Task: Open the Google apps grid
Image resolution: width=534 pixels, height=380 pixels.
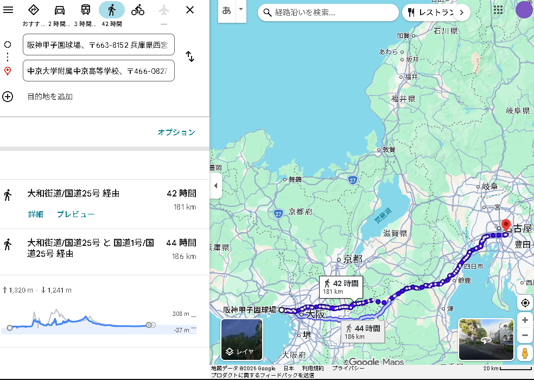Action: click(498, 10)
